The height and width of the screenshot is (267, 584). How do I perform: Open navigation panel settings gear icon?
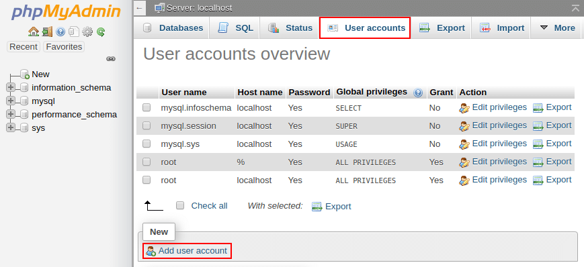pos(87,32)
